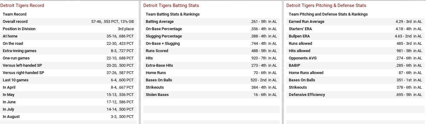Image resolution: width=426 pixels, height=124 pixels.
Task: Select the Defensive Efficiency row
Action: [x=355, y=95]
